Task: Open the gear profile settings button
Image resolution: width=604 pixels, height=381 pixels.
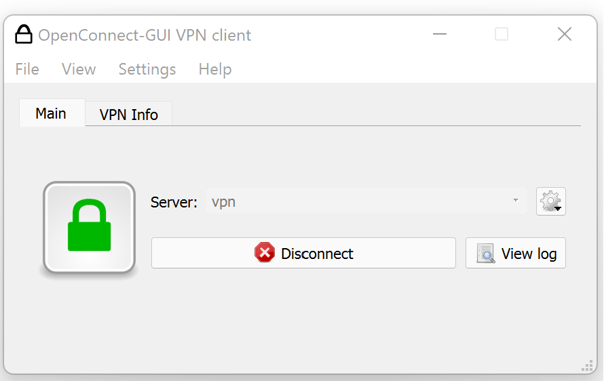Action: [x=550, y=201]
